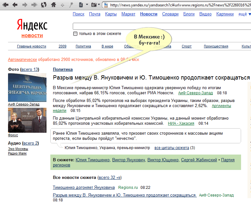This screenshot has width=251, height=202.
Task: Select "Новости" in top services bar
Action: tap(149, 14)
